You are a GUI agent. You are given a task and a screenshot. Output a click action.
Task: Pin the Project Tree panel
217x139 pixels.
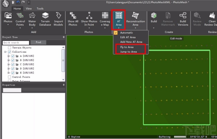63,37
